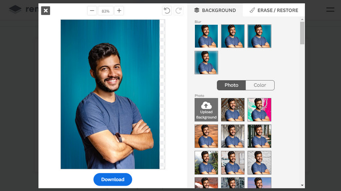Screen dimensions: 341x191
Task: Choose the red canyon background thumbnail
Action: pyautogui.click(x=206, y=183)
